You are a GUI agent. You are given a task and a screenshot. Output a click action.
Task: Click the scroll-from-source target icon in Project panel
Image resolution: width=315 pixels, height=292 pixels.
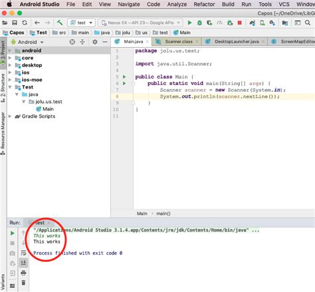[72, 42]
